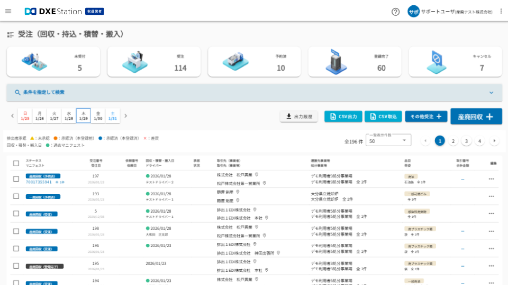Viewport: 508px width, 285px height.
Task: Open the hamburger navigation menu
Action: 8,11
